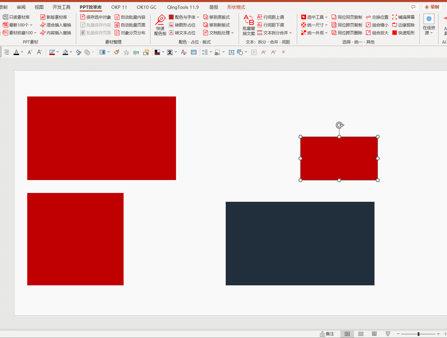The width and height of the screenshot is (447, 338).
Task: Click the text box icon in quick toolbar
Action: click(232, 52)
